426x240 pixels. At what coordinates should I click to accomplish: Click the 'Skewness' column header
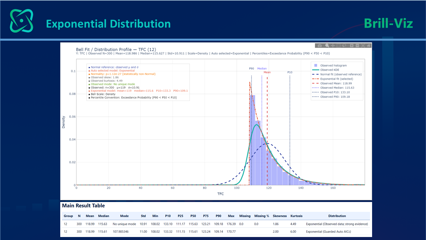tap(280, 216)
